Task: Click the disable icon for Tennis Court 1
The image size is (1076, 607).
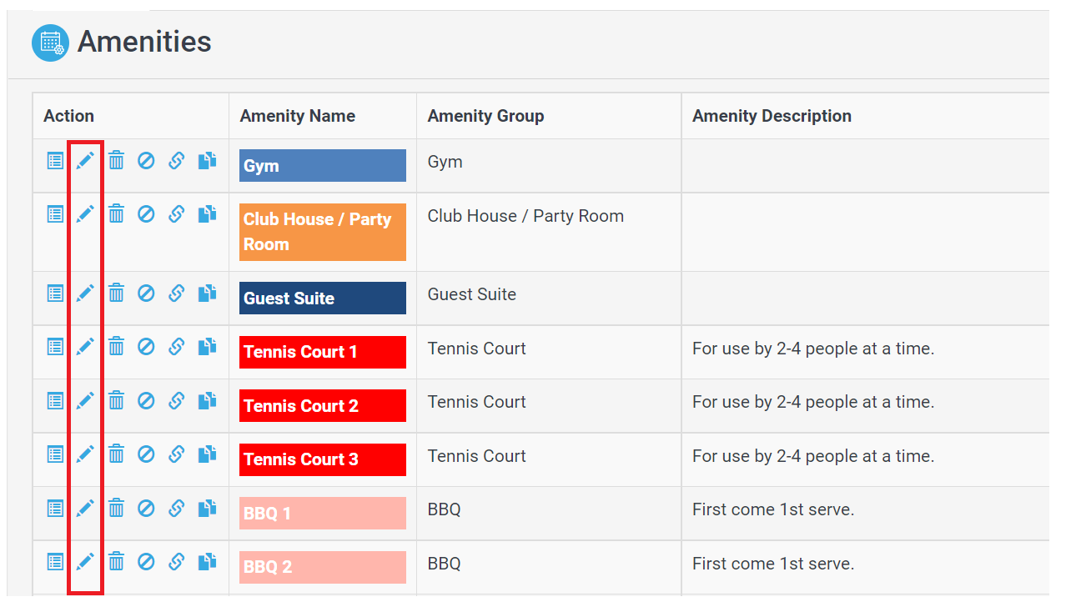Action: 146,347
